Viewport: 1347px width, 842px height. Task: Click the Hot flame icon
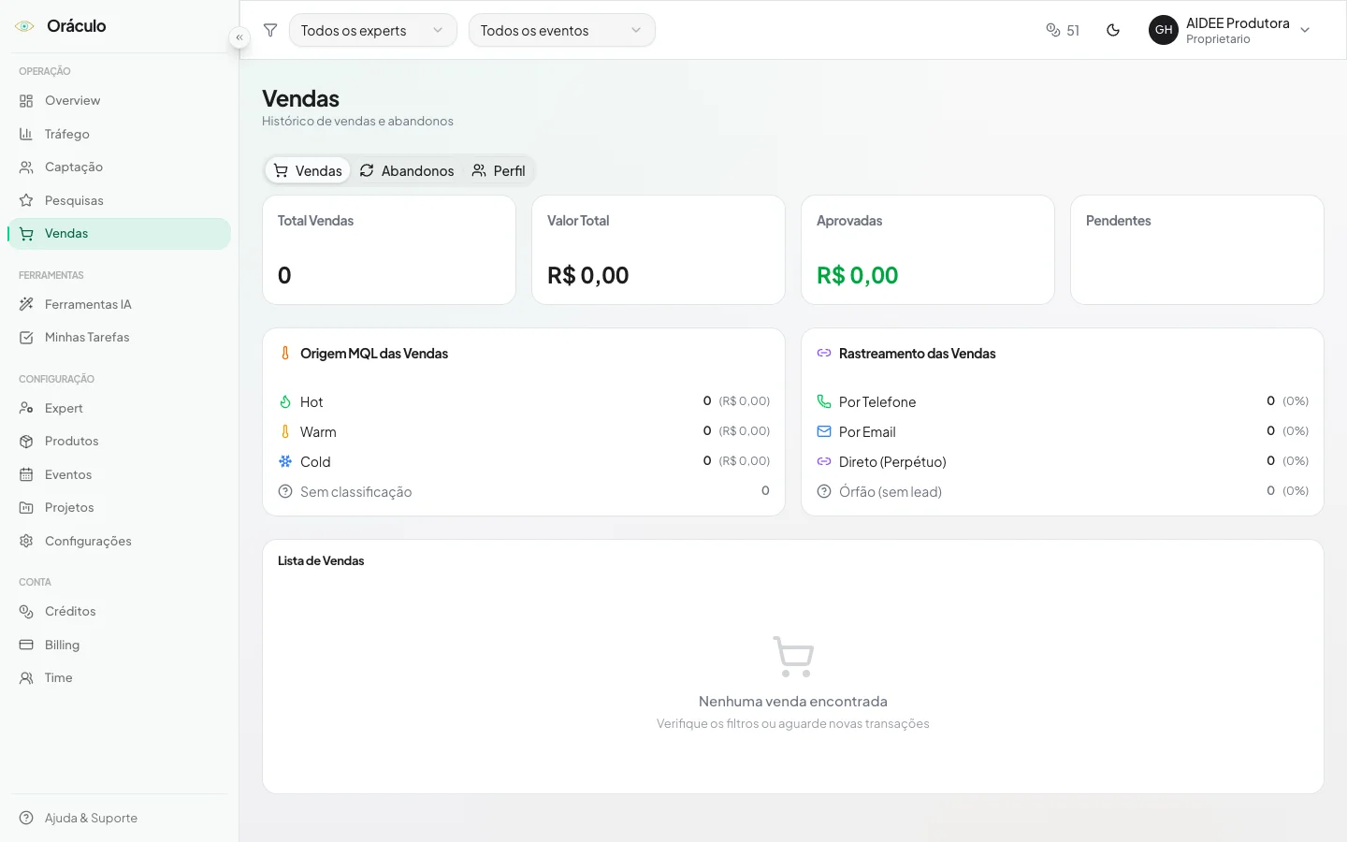pyautogui.click(x=285, y=401)
